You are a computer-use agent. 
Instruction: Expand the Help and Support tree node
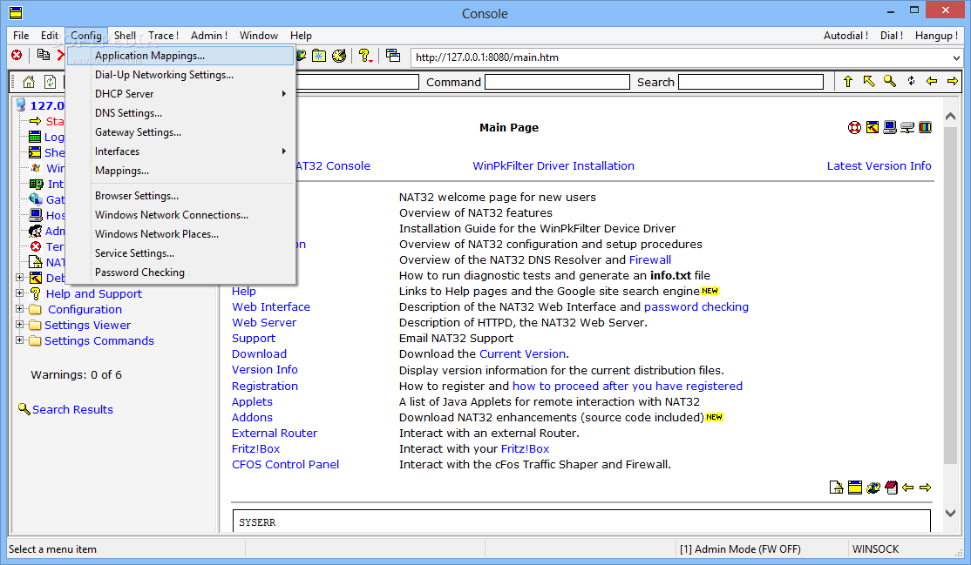20,293
